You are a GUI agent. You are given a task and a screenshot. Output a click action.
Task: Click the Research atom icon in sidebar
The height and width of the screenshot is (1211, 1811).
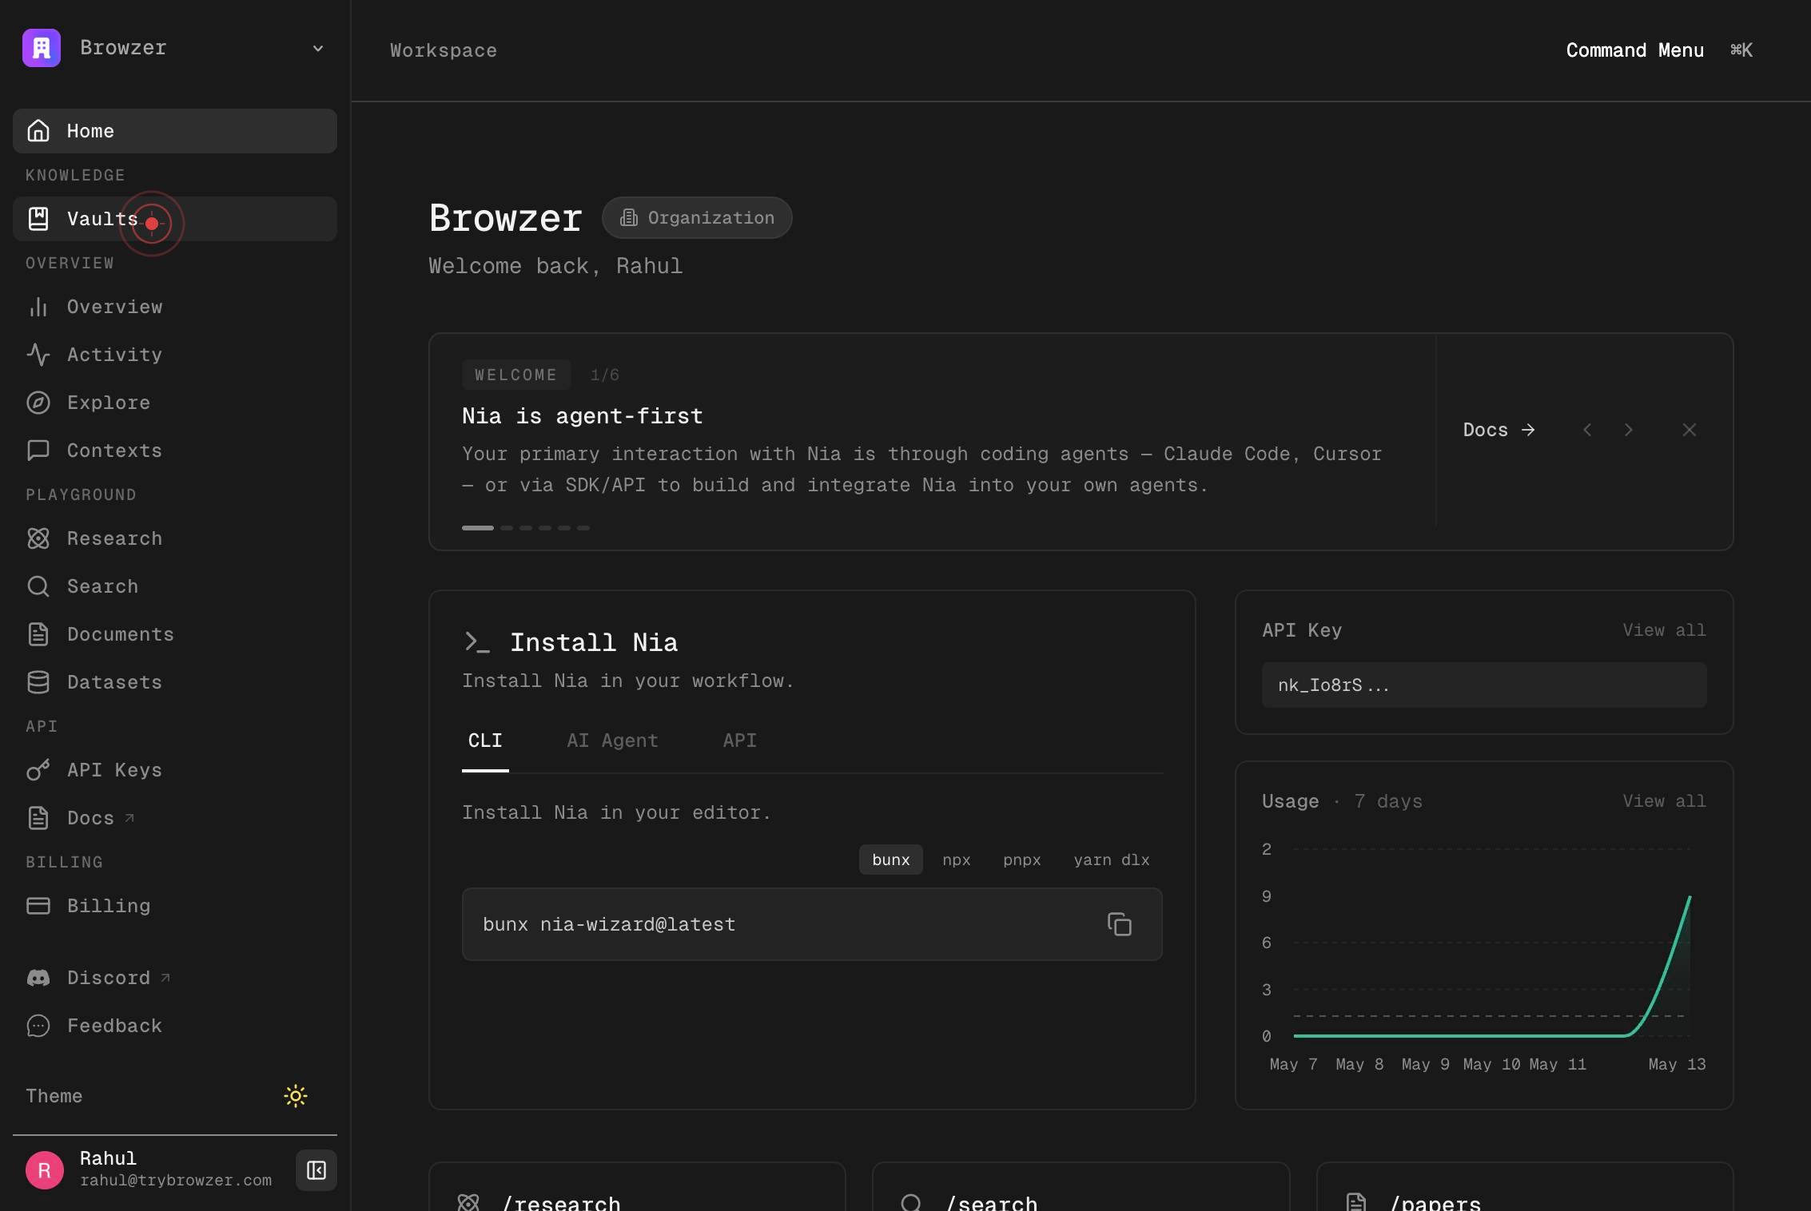[x=38, y=538]
